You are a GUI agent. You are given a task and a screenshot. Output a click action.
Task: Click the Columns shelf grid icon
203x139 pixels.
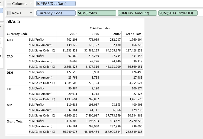click(x=9, y=4)
